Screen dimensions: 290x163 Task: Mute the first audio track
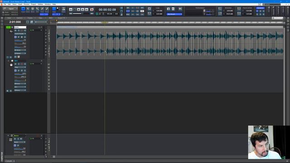coord(15,30)
